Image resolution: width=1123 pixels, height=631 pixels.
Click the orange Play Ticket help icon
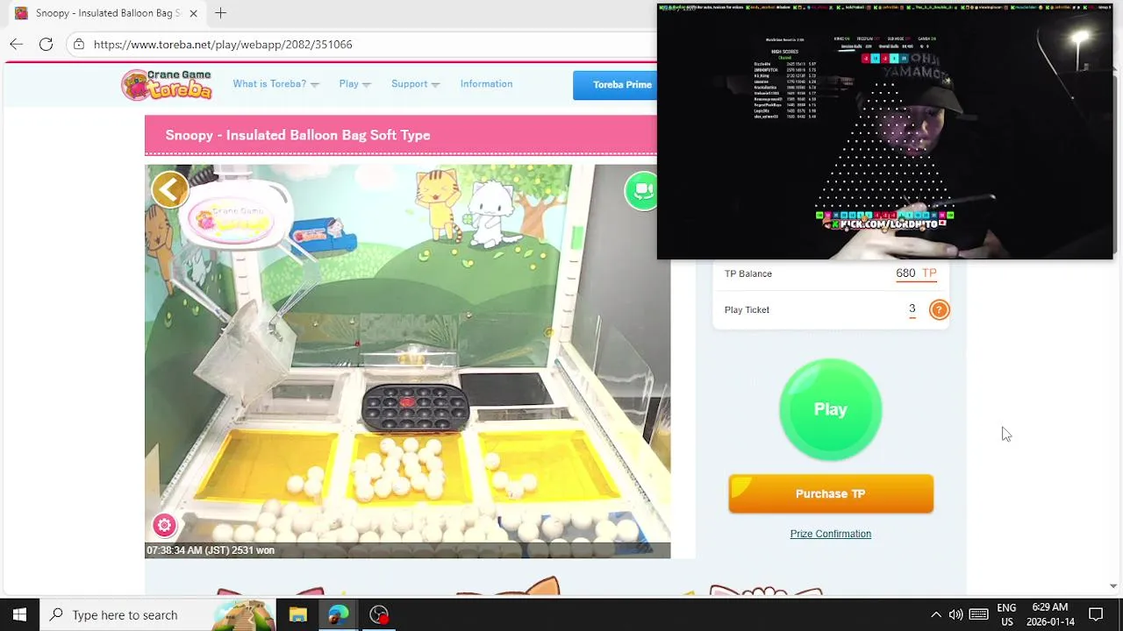939,309
